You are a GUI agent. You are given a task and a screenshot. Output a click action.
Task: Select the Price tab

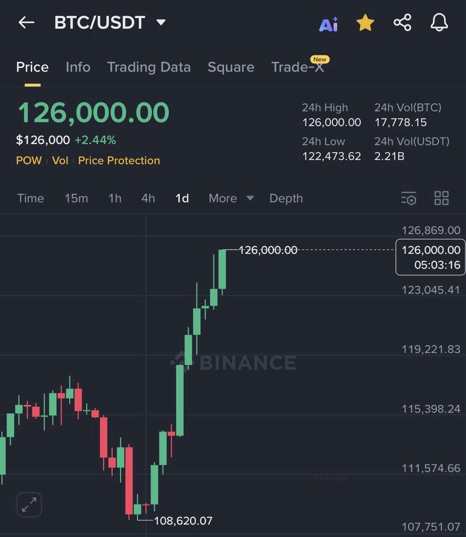point(33,67)
